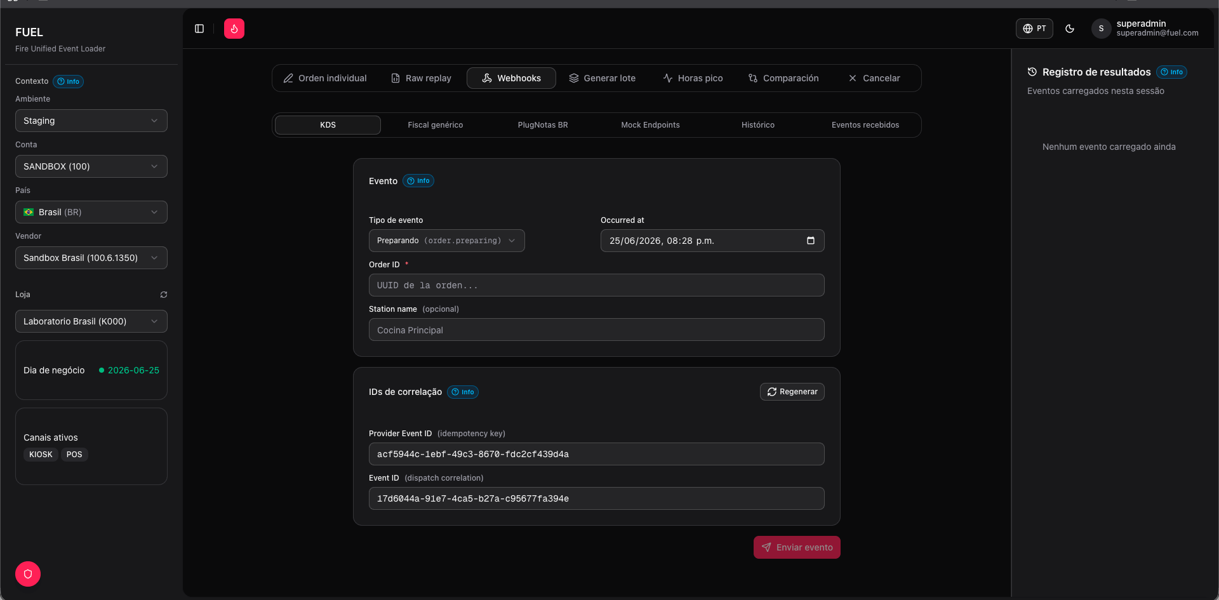Switch language with the PT globe button
The image size is (1219, 600).
1034,29
